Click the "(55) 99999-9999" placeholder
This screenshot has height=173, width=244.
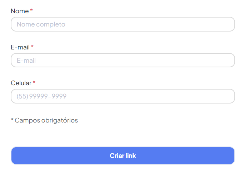tap(41, 96)
